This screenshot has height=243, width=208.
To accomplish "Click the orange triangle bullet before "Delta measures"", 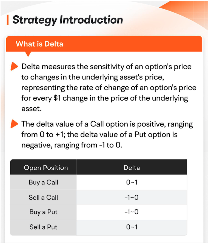I will pos(14,67).
